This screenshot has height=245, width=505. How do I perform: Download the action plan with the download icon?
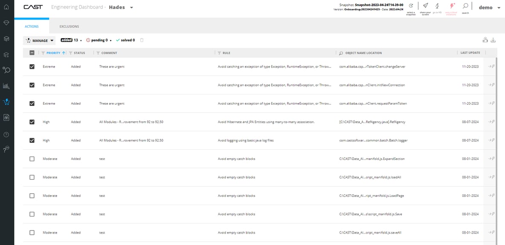point(493,40)
